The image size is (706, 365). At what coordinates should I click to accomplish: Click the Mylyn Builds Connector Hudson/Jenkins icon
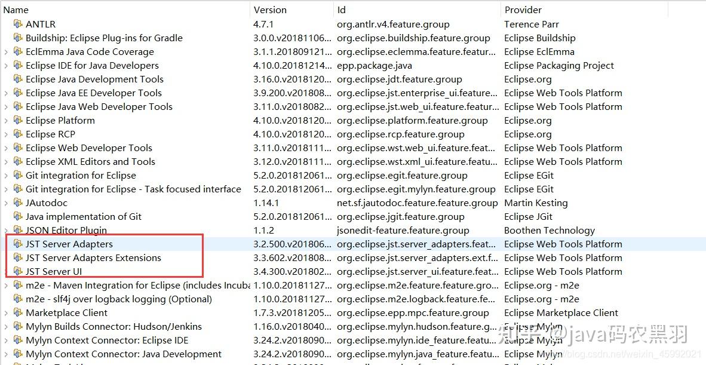point(18,326)
